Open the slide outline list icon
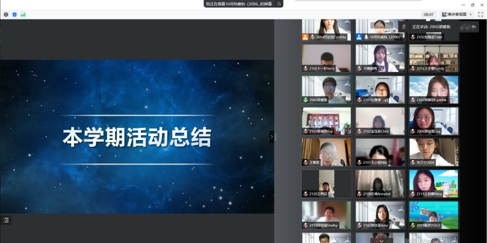Screen dimensions: 487x243 point(6,220)
